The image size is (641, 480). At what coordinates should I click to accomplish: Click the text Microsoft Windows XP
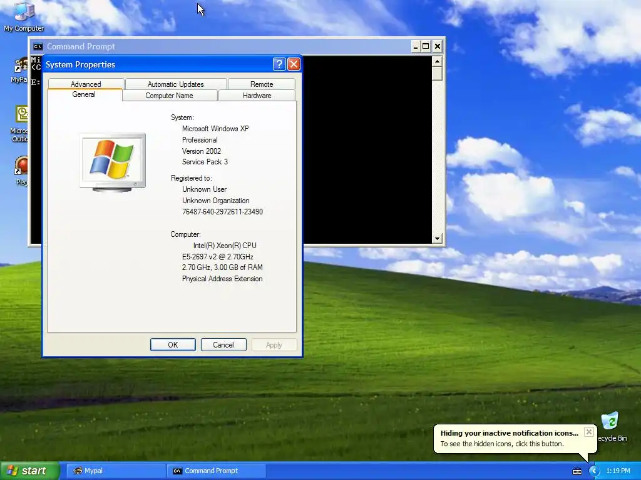pyautogui.click(x=215, y=129)
